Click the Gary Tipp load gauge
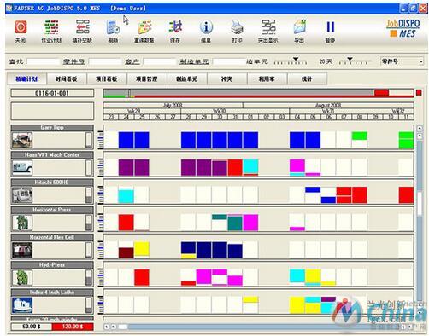 pos(89,140)
